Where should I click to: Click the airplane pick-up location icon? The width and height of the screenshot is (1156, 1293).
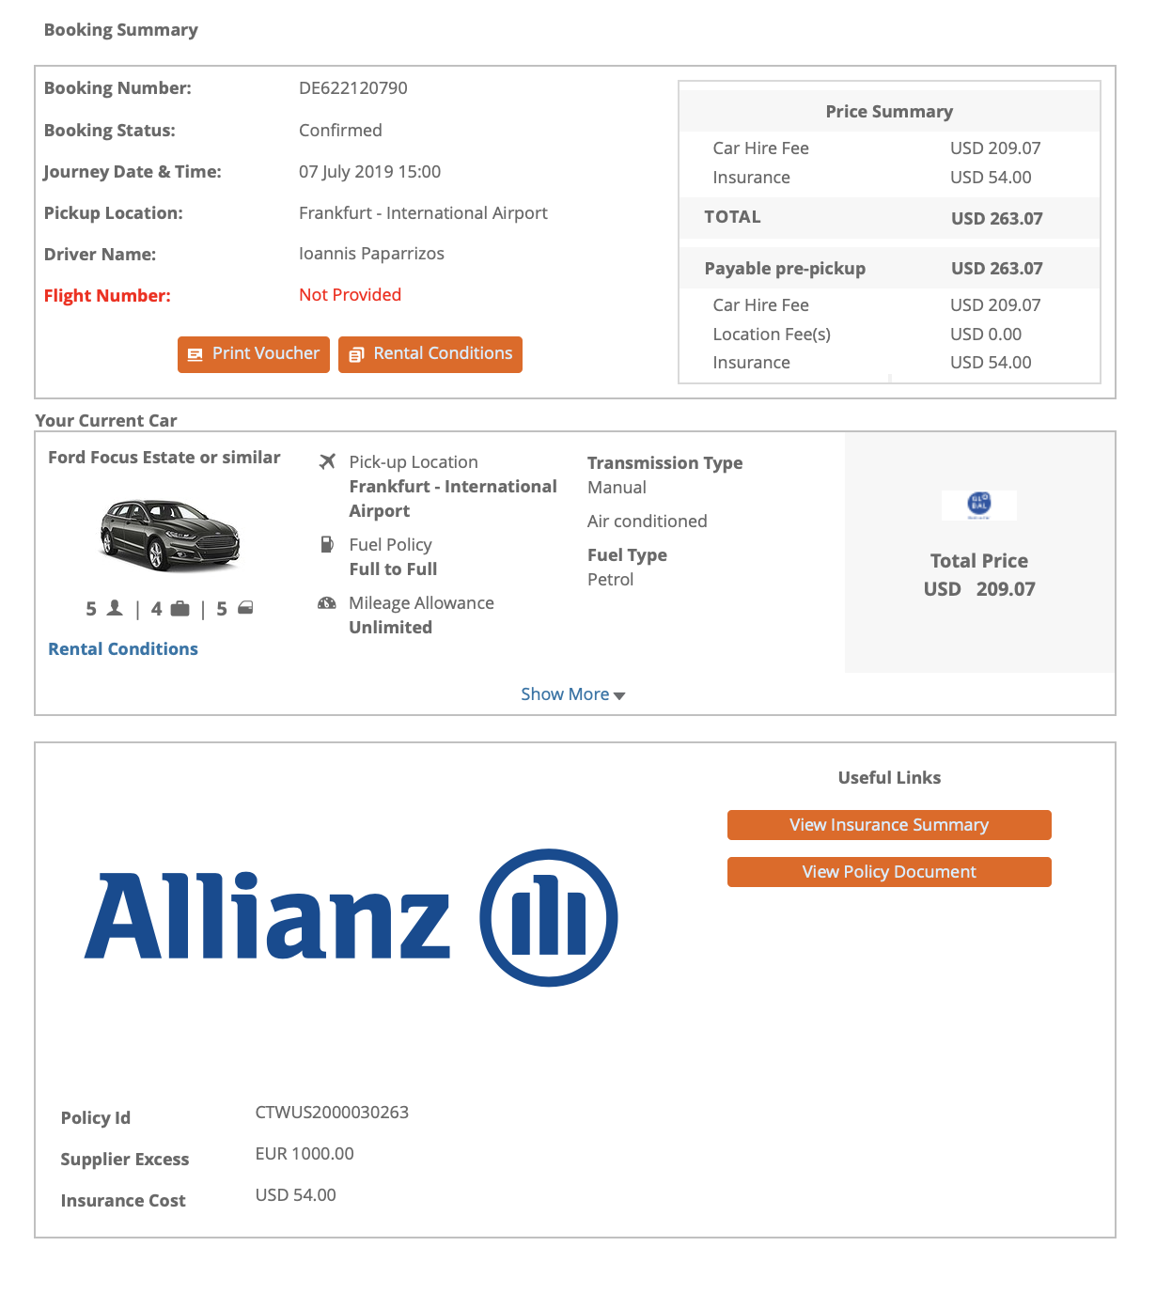(x=327, y=461)
